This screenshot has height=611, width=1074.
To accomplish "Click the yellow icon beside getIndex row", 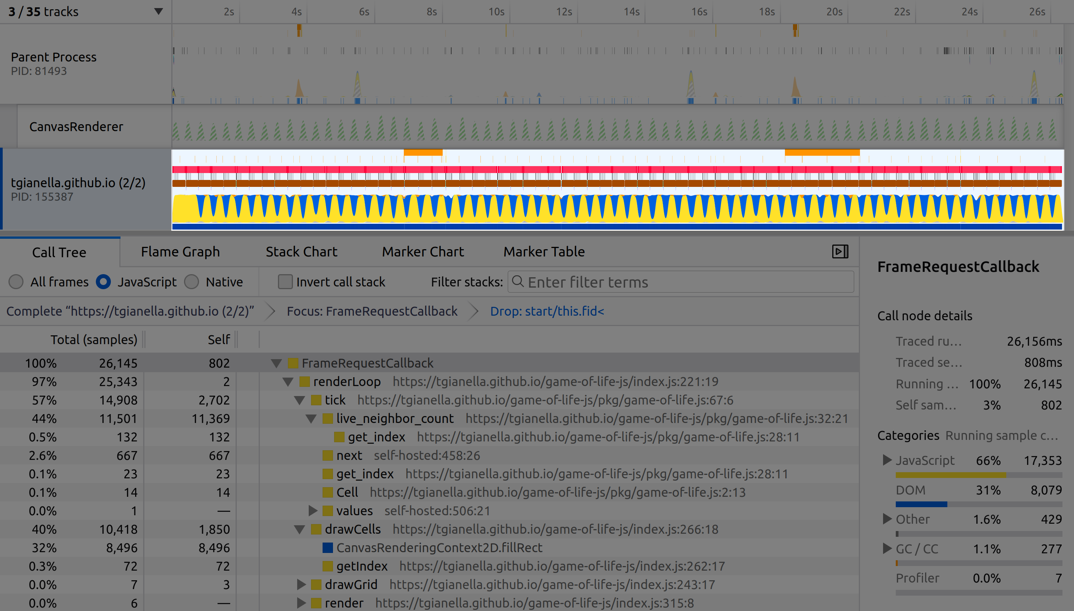I will pyautogui.click(x=328, y=566).
